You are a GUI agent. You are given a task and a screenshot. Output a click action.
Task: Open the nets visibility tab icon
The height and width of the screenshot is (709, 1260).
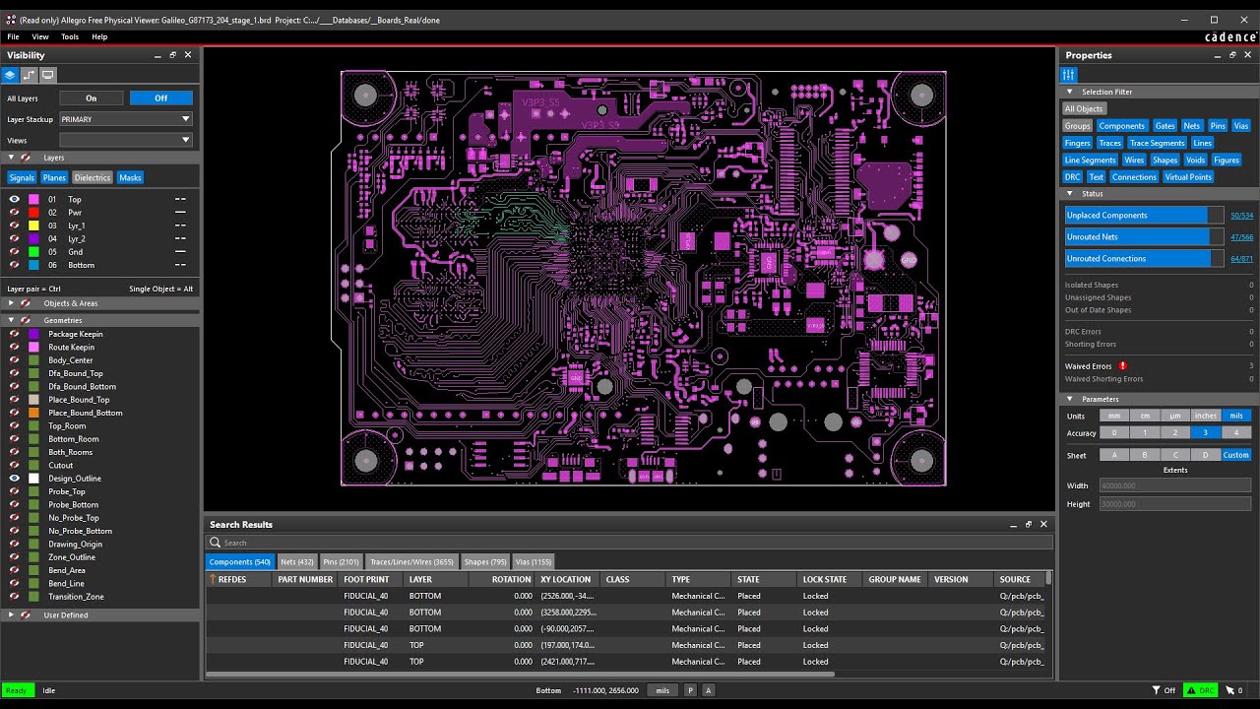pos(30,75)
